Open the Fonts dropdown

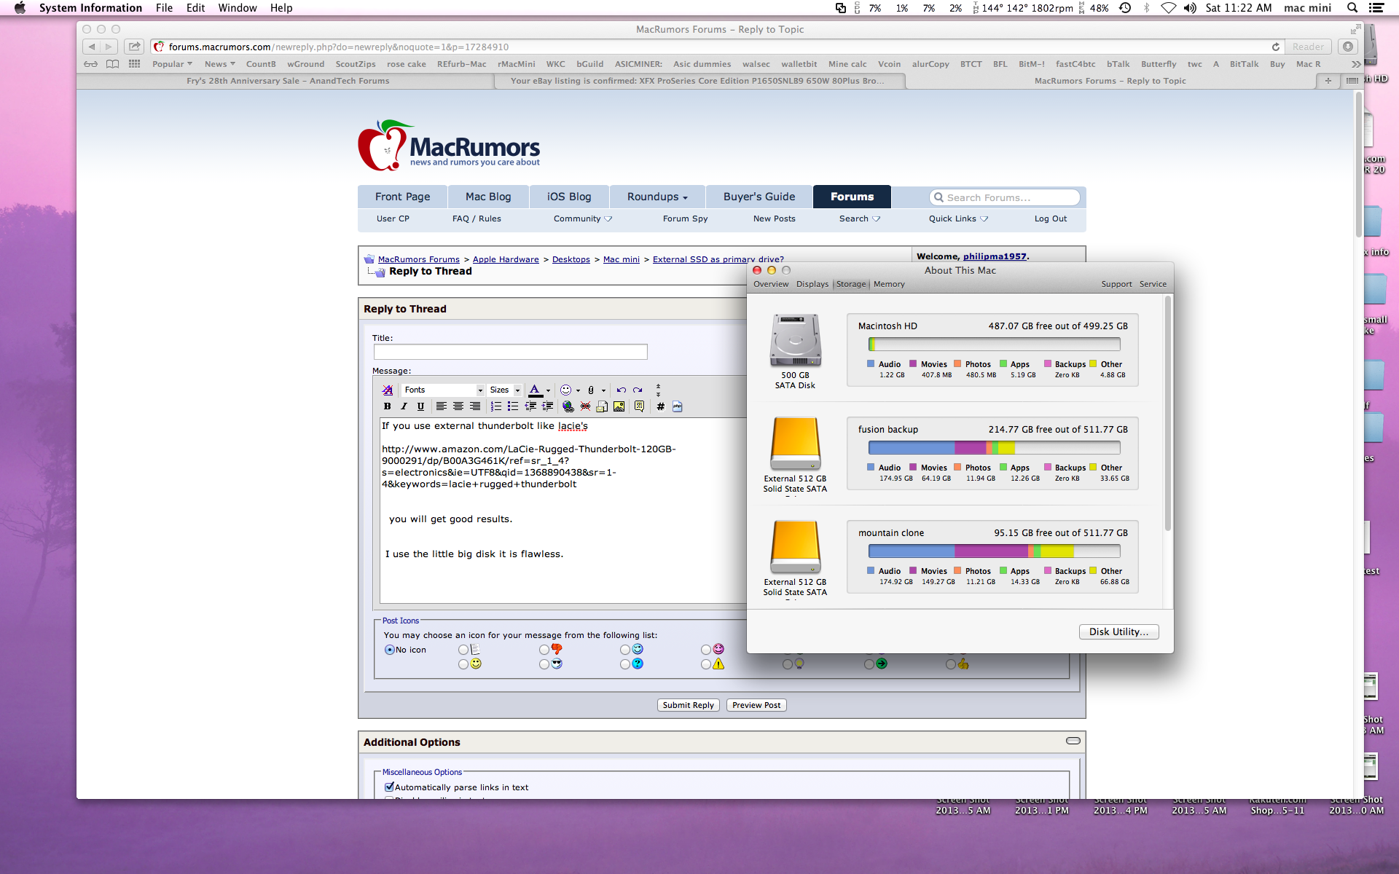point(443,390)
